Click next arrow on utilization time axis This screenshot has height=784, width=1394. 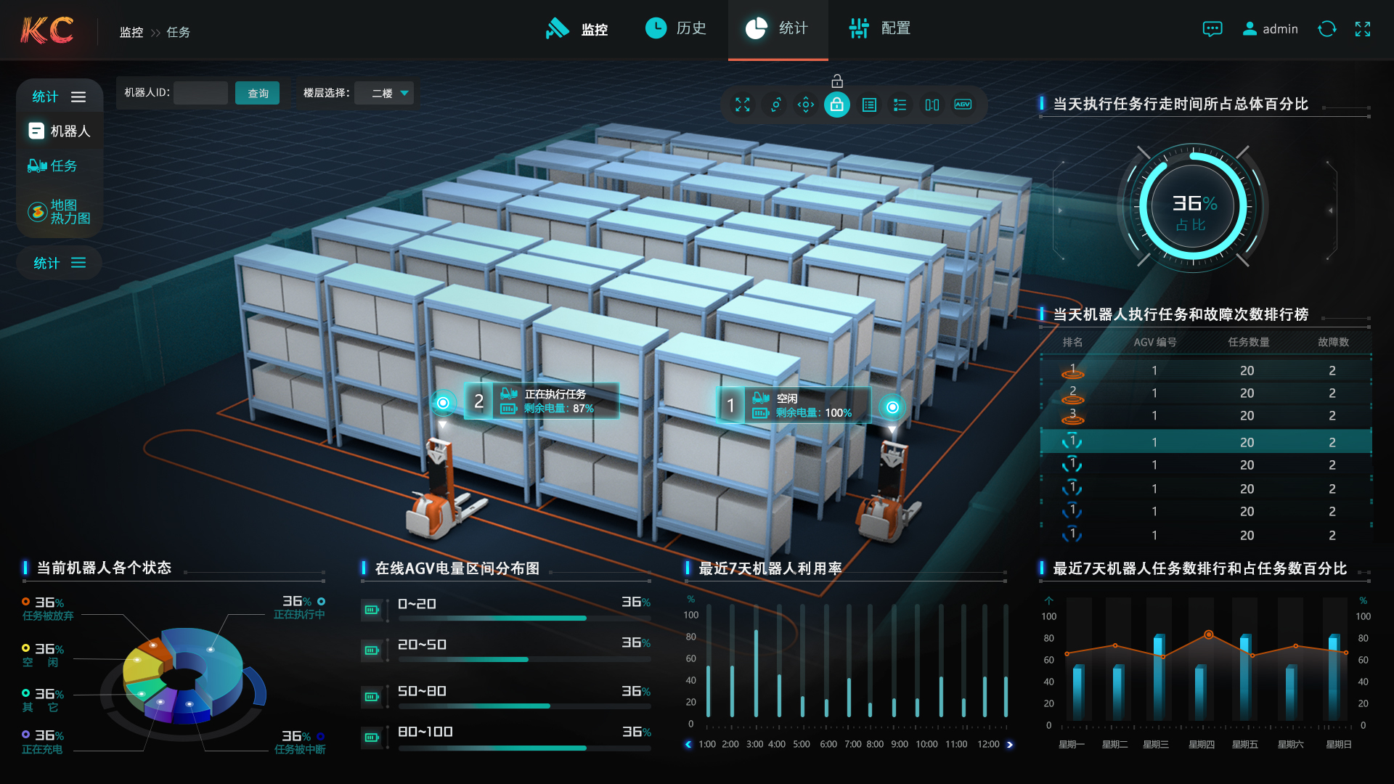1009,744
